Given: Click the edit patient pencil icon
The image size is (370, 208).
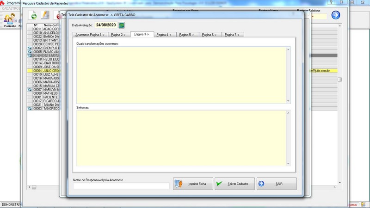Looking at the screenshot, I should click(x=45, y=16).
